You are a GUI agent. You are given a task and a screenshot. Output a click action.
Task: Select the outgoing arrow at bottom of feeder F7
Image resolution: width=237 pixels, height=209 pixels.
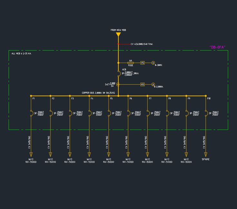coord(147,154)
